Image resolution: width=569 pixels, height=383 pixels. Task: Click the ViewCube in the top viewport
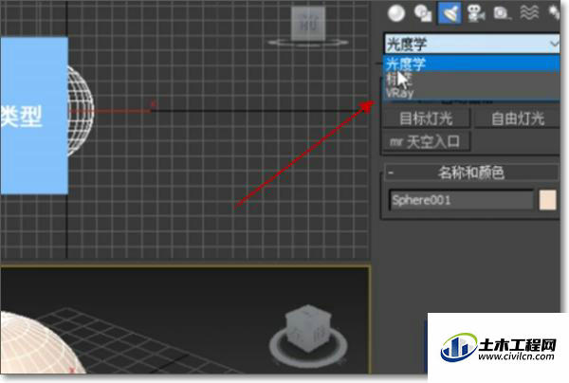tap(308, 25)
